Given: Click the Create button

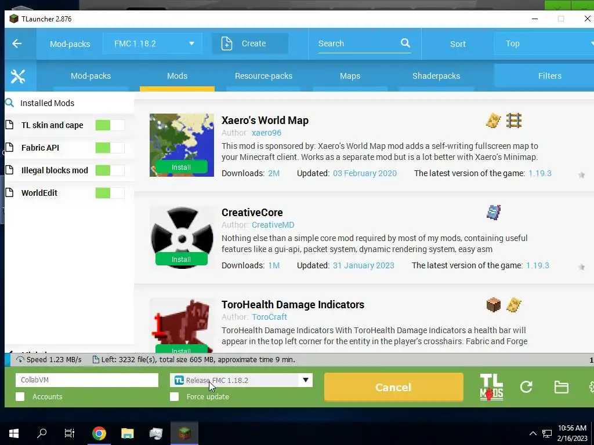Looking at the screenshot, I should click(x=250, y=43).
